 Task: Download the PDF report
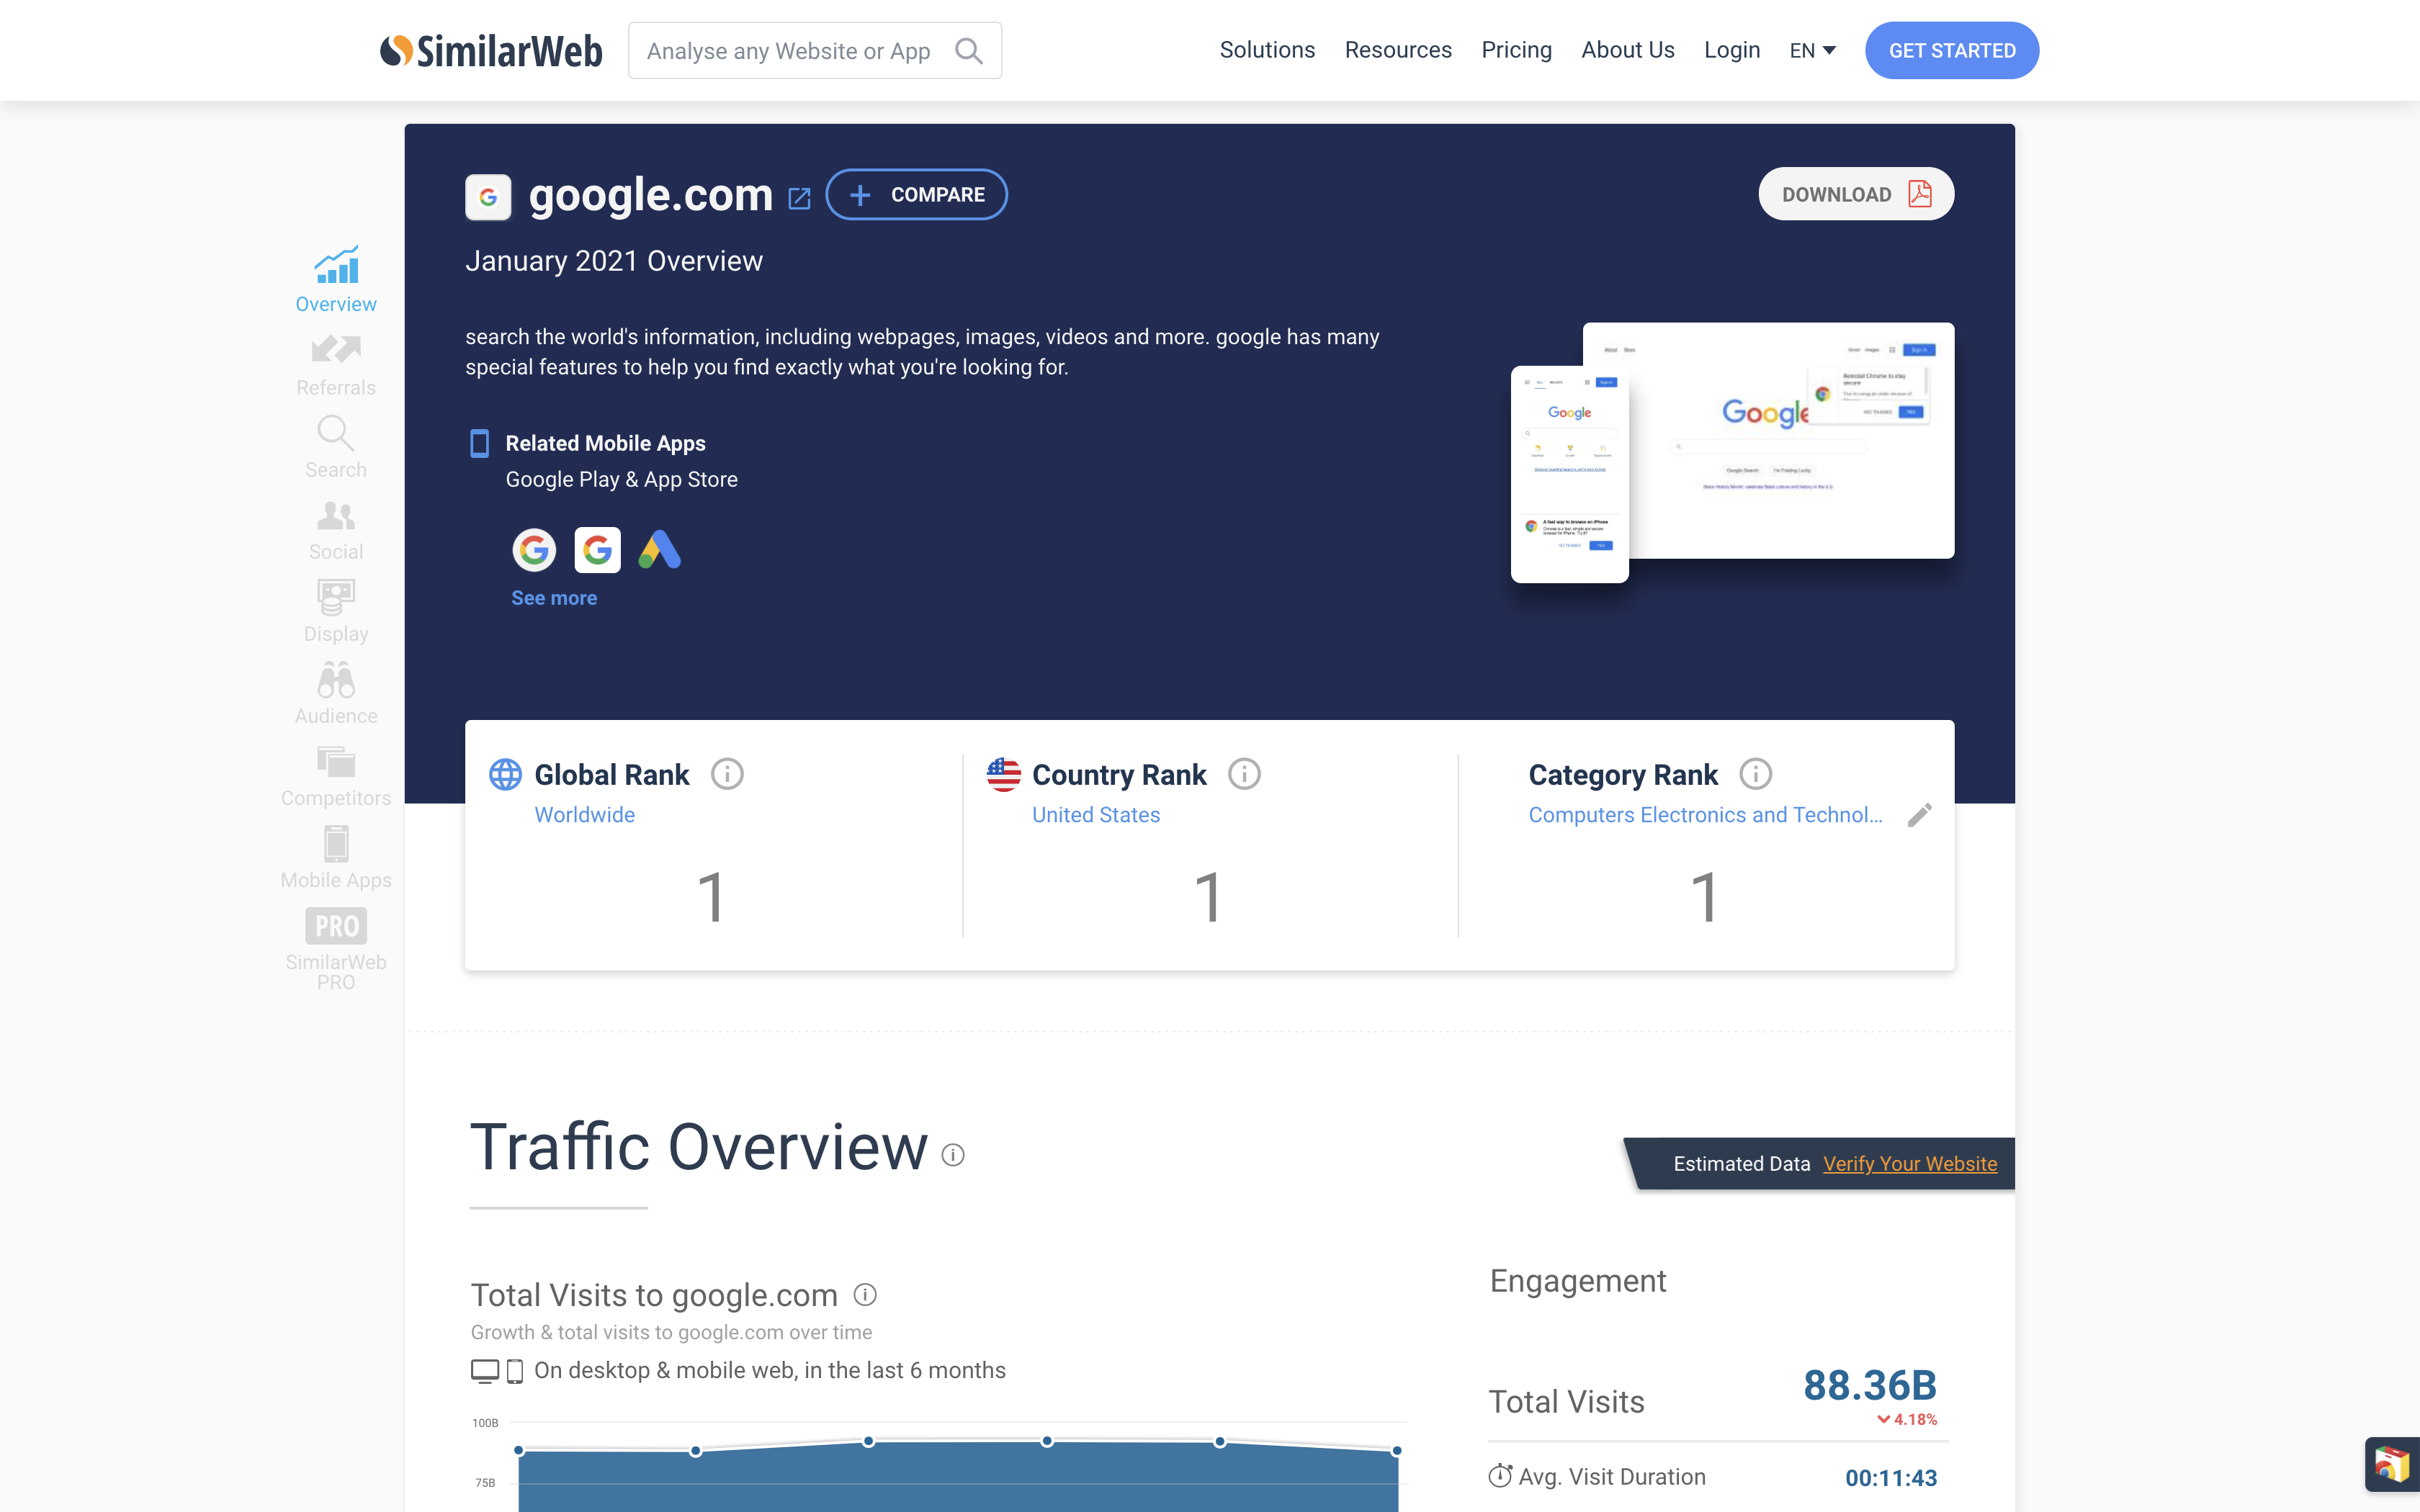(1855, 194)
